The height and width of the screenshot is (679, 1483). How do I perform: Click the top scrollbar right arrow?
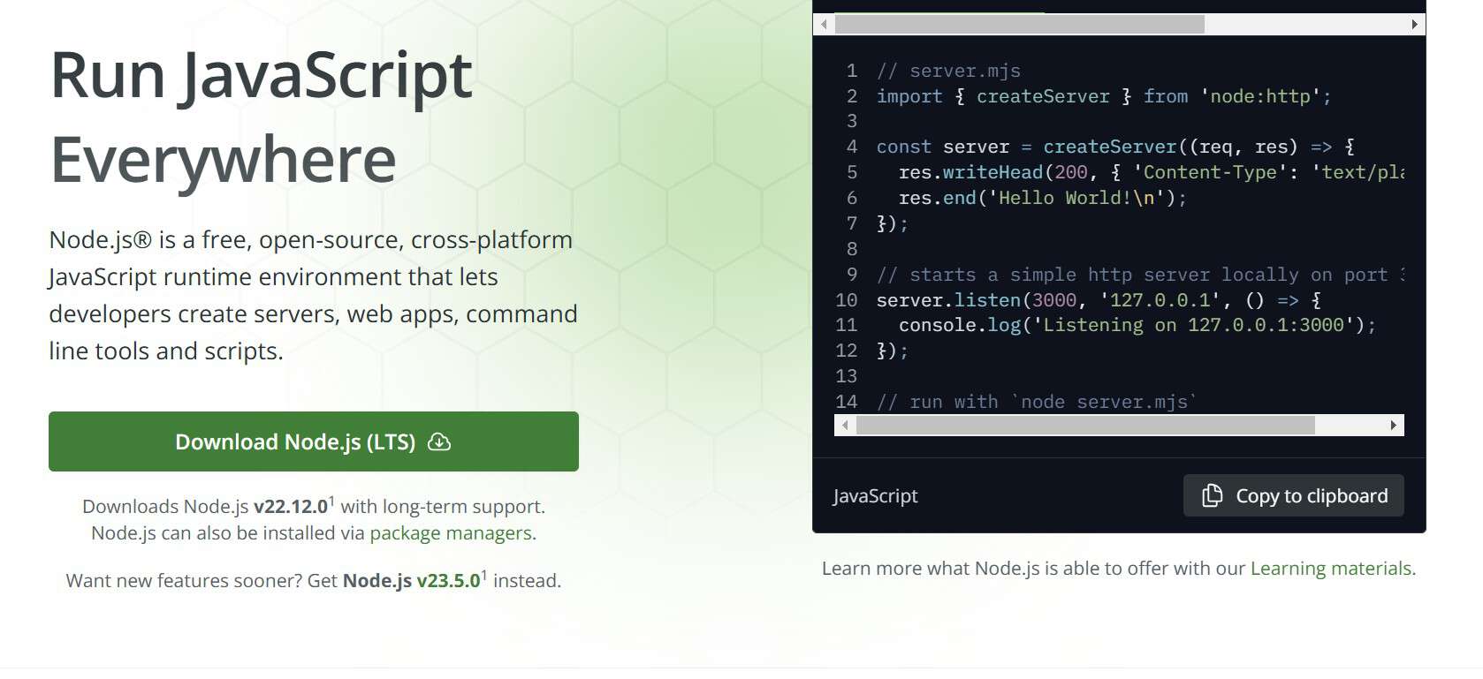[1414, 24]
